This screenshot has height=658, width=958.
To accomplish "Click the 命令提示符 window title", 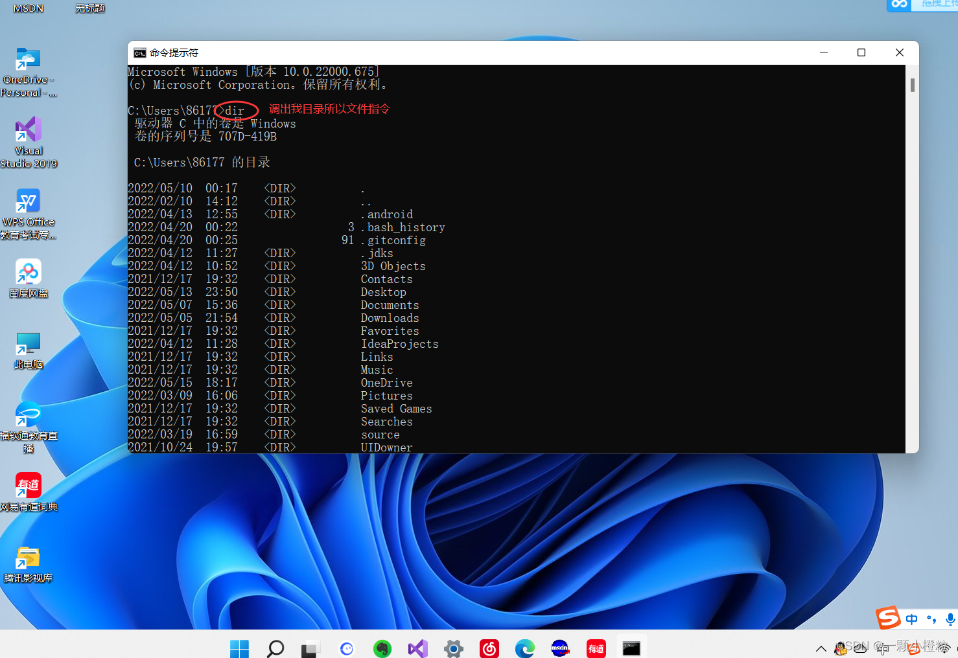I will (174, 53).
